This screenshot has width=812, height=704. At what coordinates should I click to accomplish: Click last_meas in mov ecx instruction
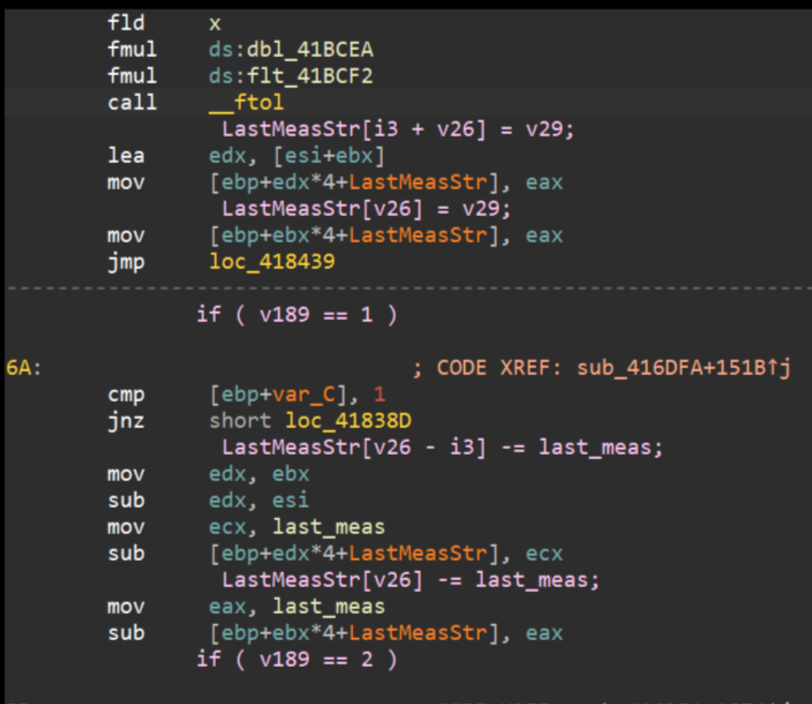(329, 527)
